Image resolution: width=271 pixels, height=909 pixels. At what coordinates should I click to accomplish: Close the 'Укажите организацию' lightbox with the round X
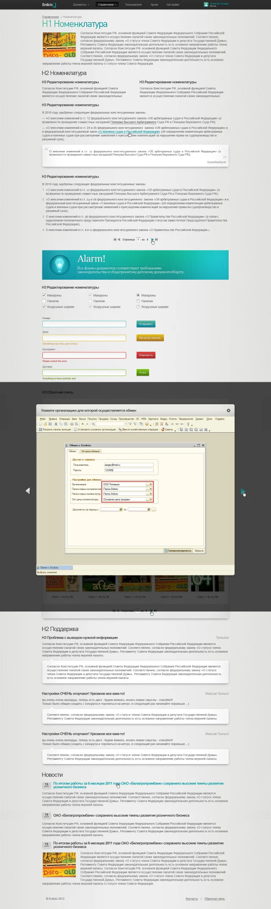(228, 410)
